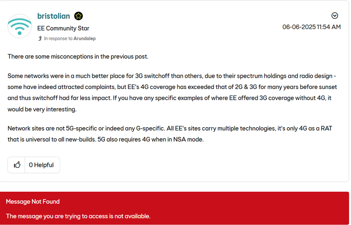Click the 'In response to' label text
This screenshot has height=225, width=351.
(x=58, y=39)
